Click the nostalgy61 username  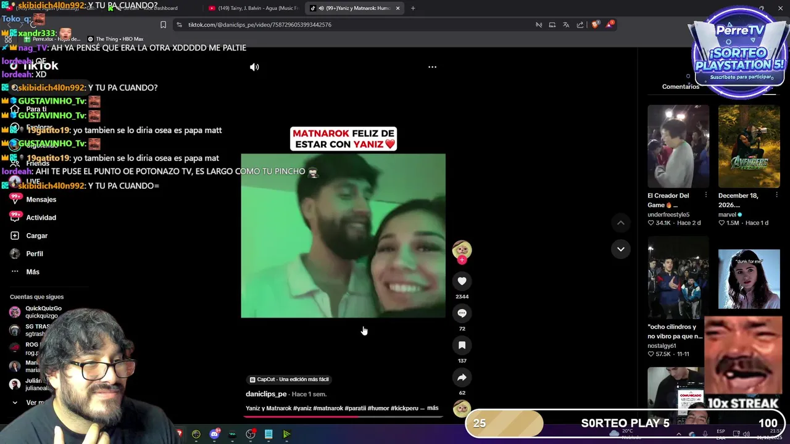click(662, 346)
